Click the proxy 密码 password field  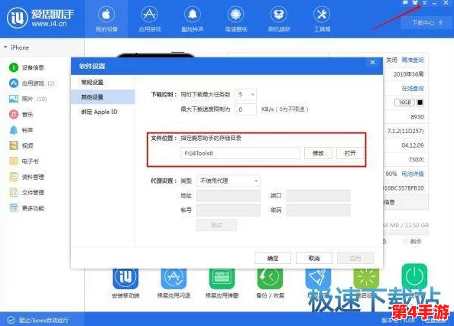pyautogui.click(x=318, y=210)
